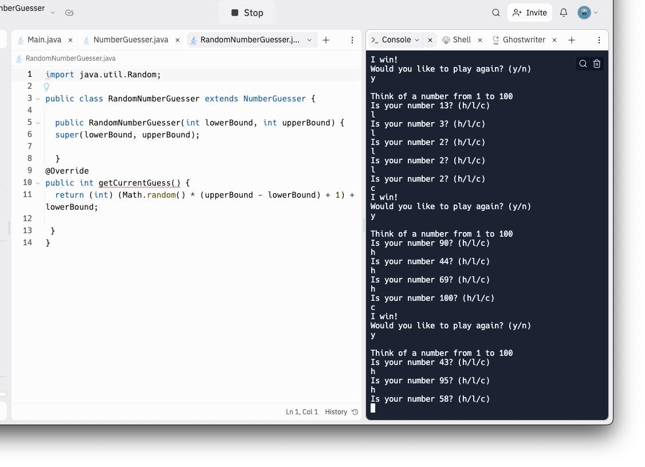Image resolution: width=645 pixels, height=467 pixels.
Task: Open the account avatar dropdown chevron
Action: click(x=596, y=12)
